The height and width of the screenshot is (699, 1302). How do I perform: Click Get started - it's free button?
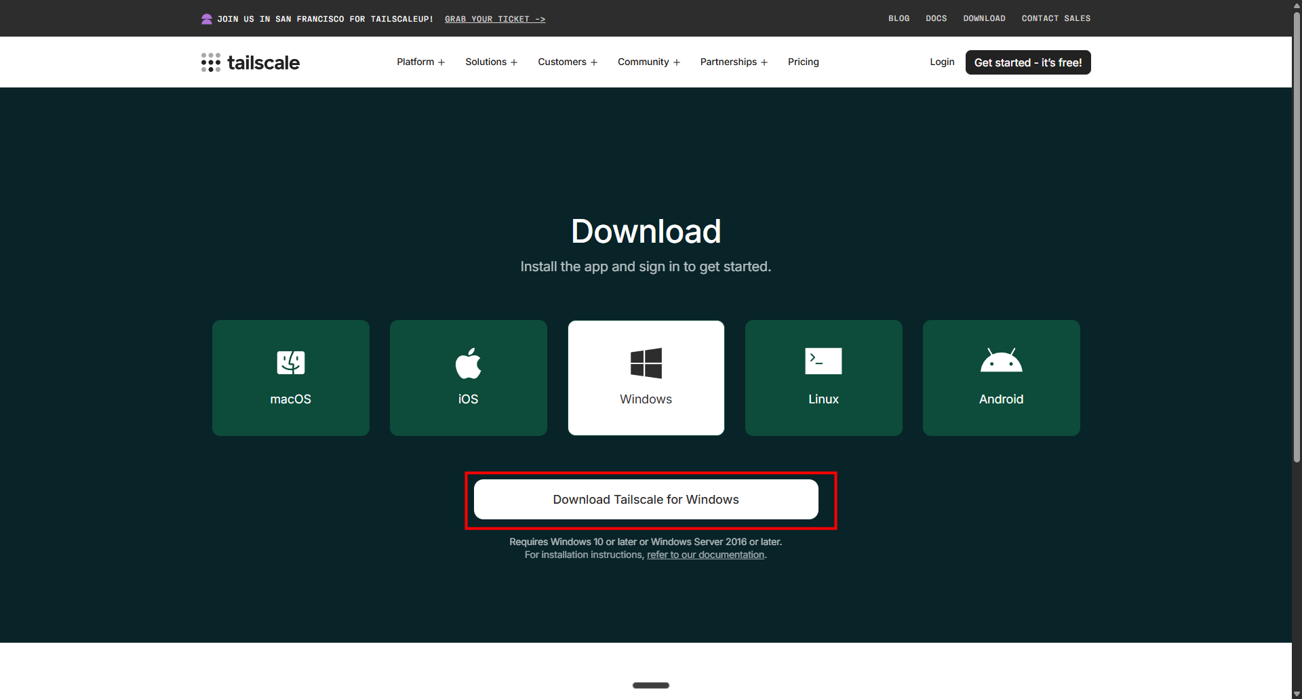(x=1028, y=62)
